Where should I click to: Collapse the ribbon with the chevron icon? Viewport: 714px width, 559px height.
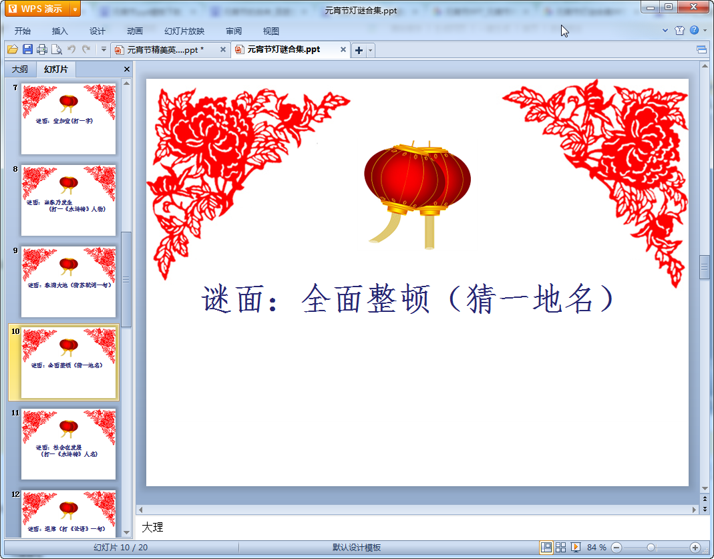click(x=665, y=31)
